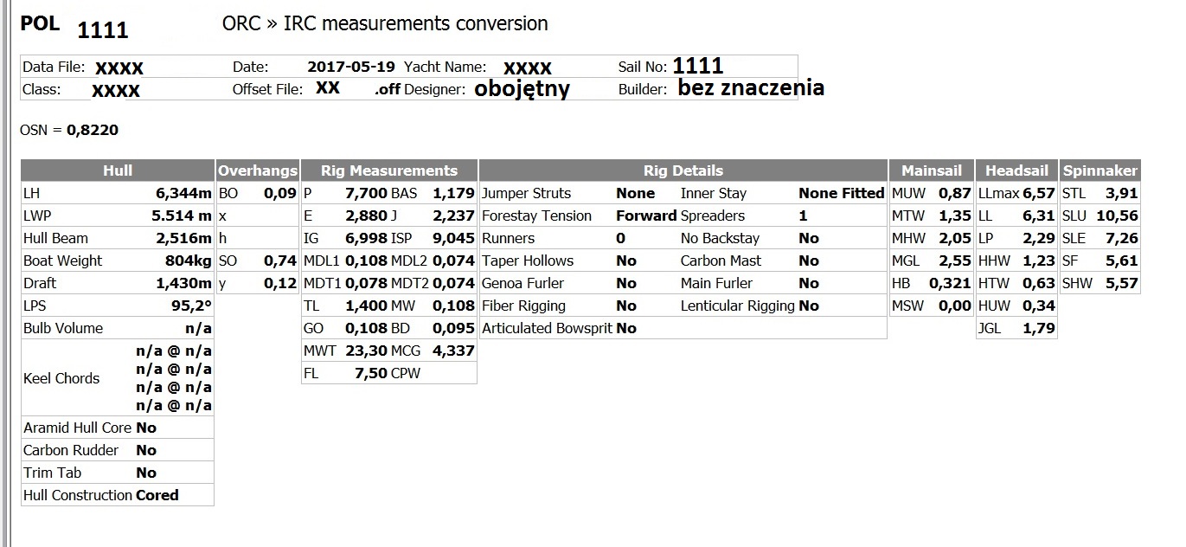Click the E value 2,880
The image size is (1186, 547).
coord(366,216)
